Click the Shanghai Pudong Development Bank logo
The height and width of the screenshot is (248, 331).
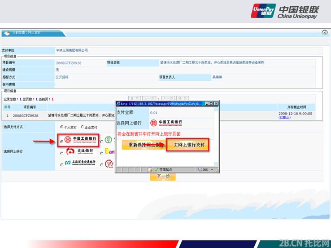[80, 163]
